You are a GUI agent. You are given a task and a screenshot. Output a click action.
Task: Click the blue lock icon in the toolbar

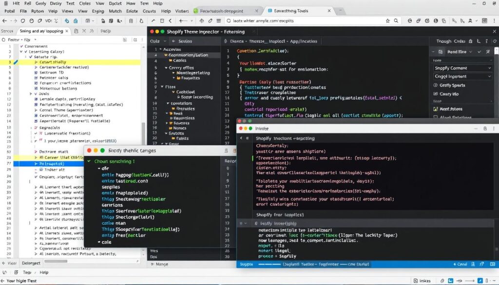coord(76,20)
